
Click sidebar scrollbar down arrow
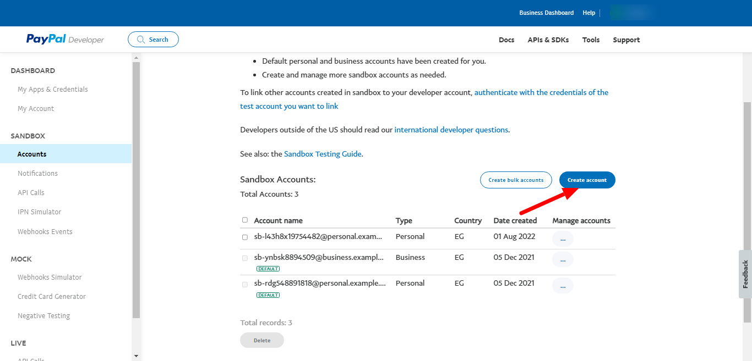[137, 356]
